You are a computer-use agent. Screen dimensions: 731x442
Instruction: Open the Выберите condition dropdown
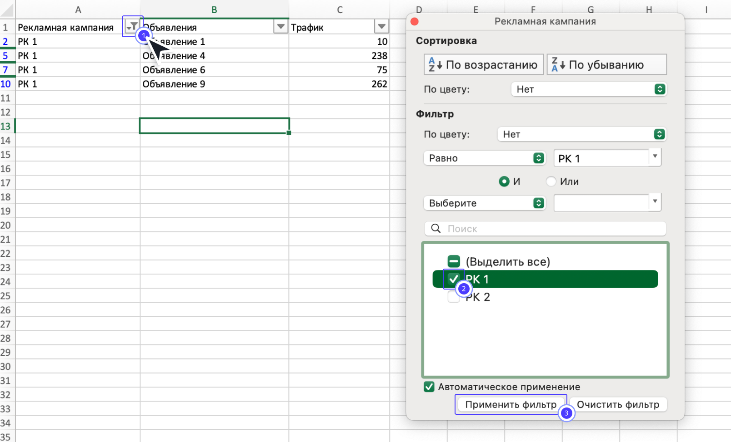[x=484, y=203]
